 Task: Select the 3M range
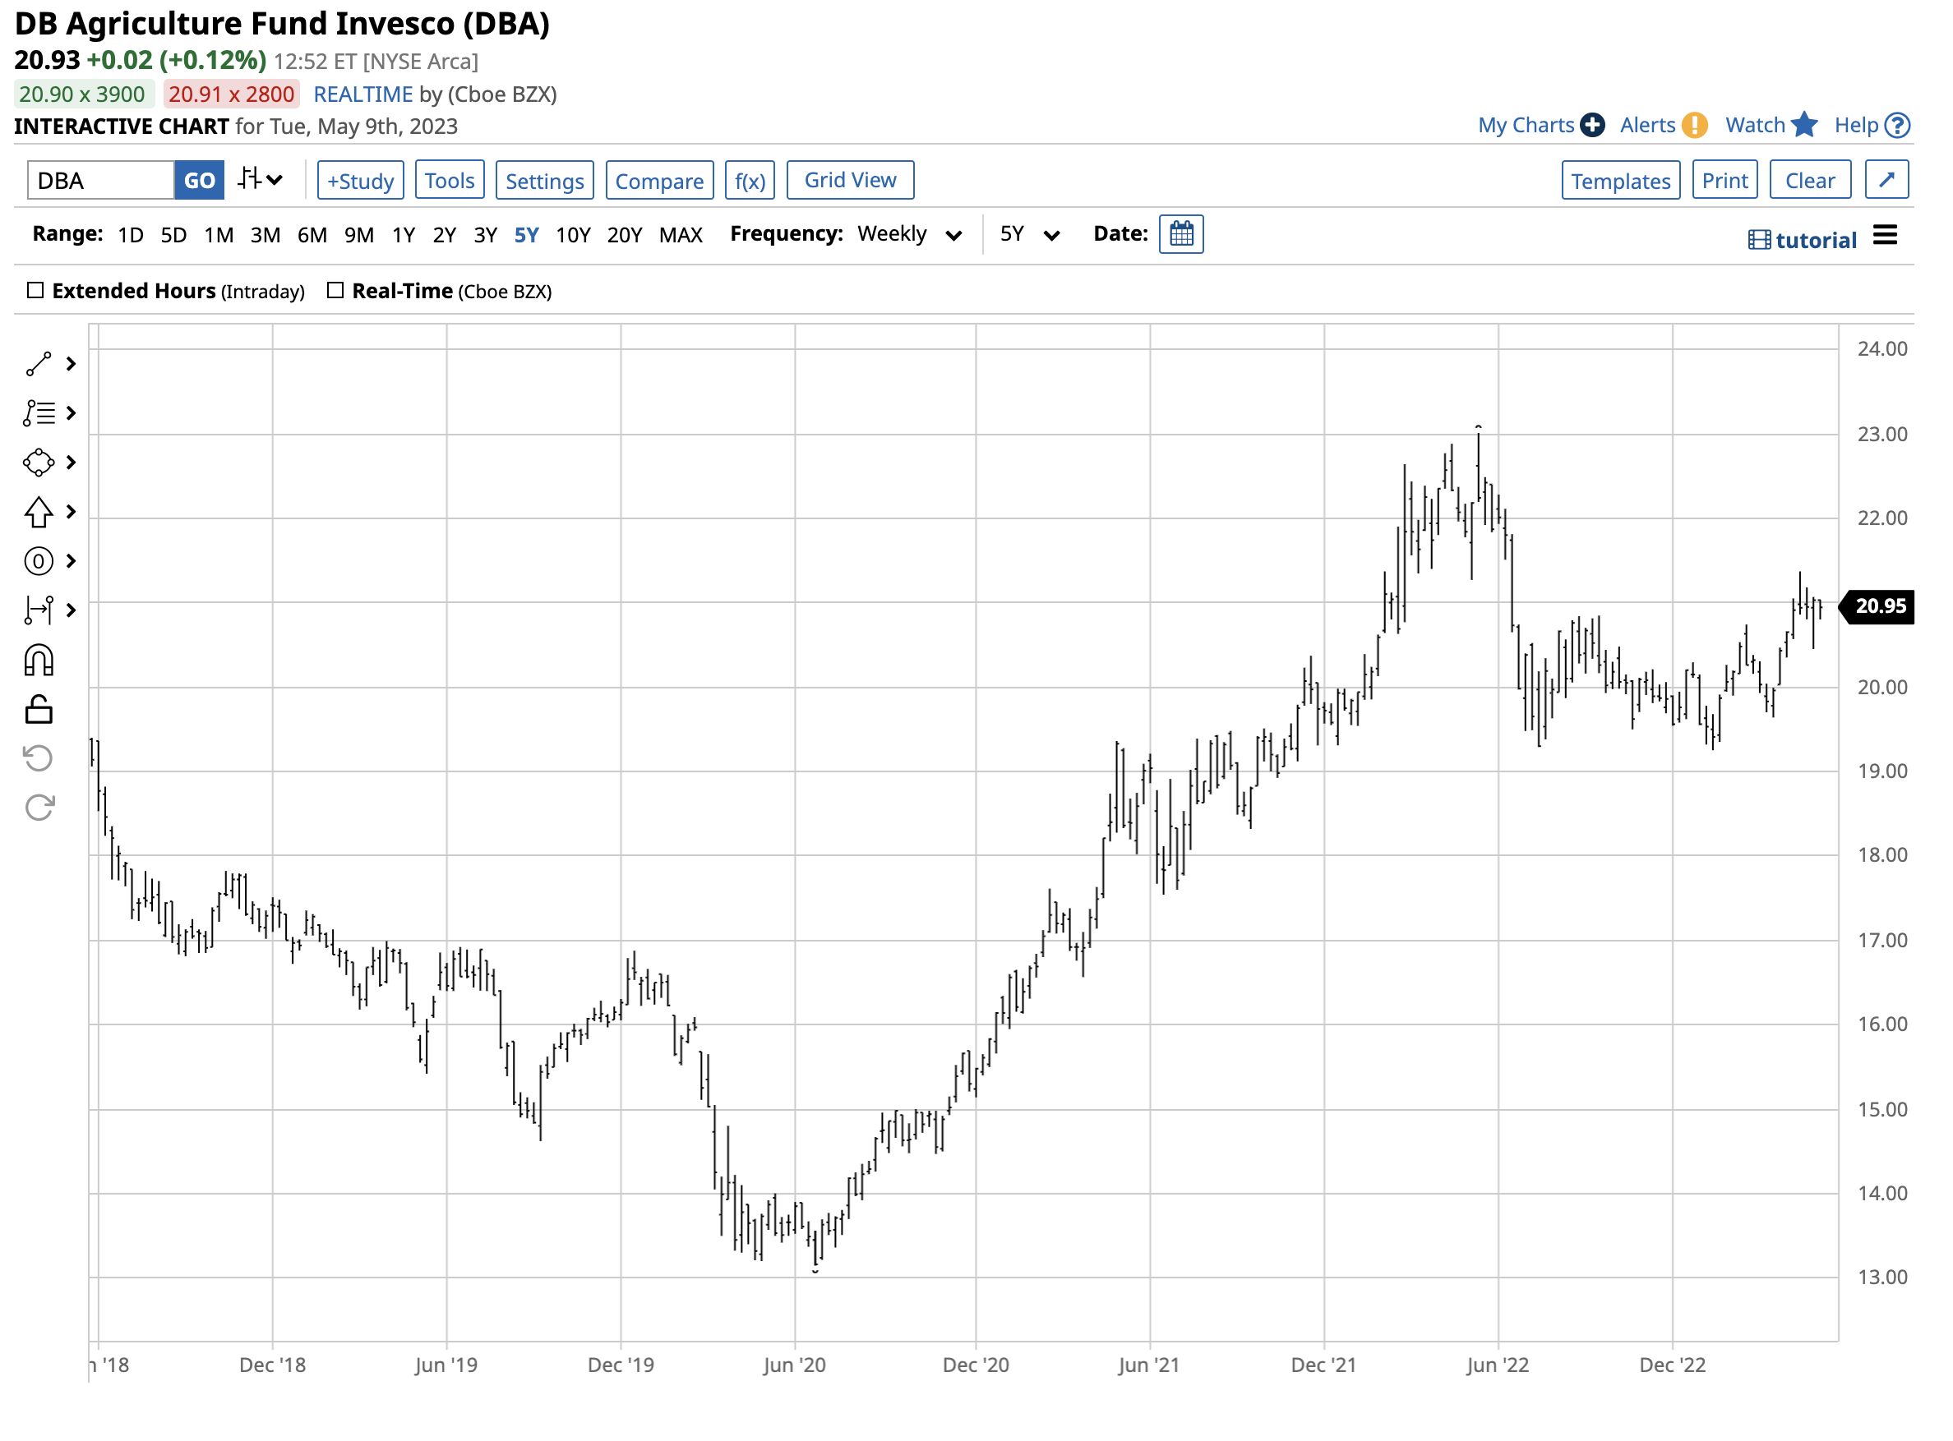265,236
